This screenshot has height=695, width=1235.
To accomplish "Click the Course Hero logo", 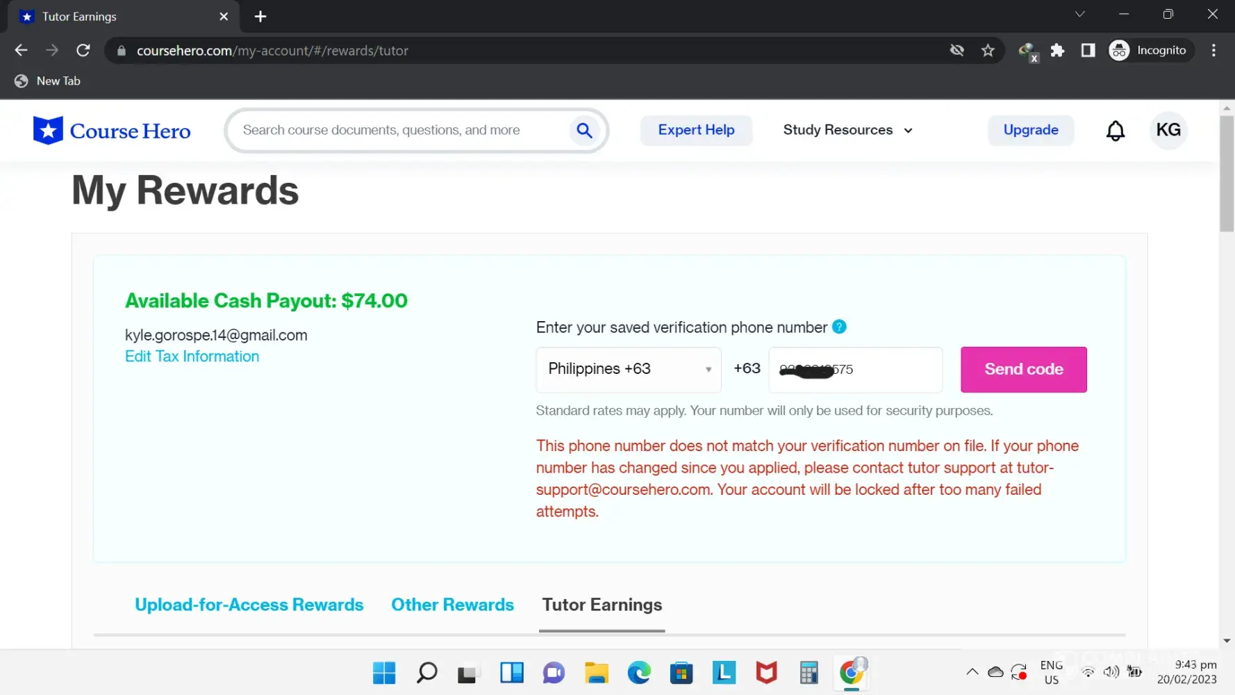I will pyautogui.click(x=112, y=131).
